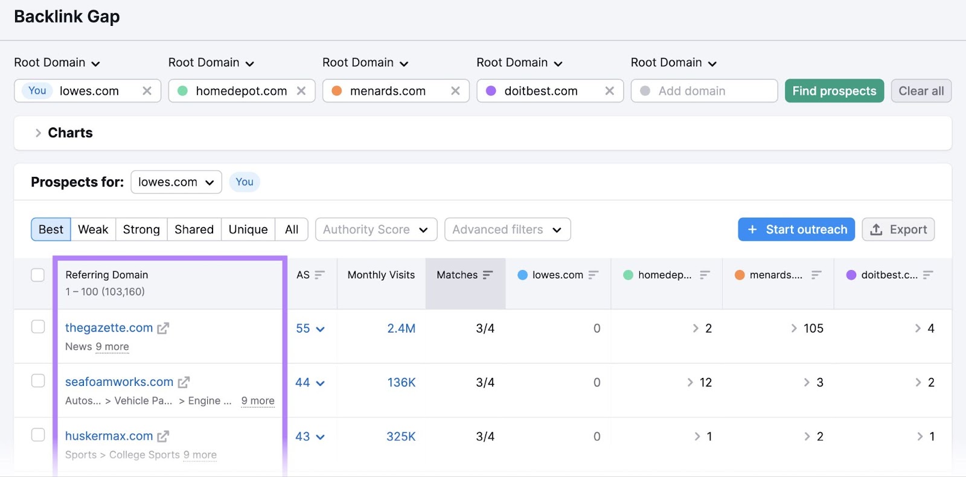Remove lowes.com domain with its X icon
The image size is (966, 477).
(x=147, y=91)
